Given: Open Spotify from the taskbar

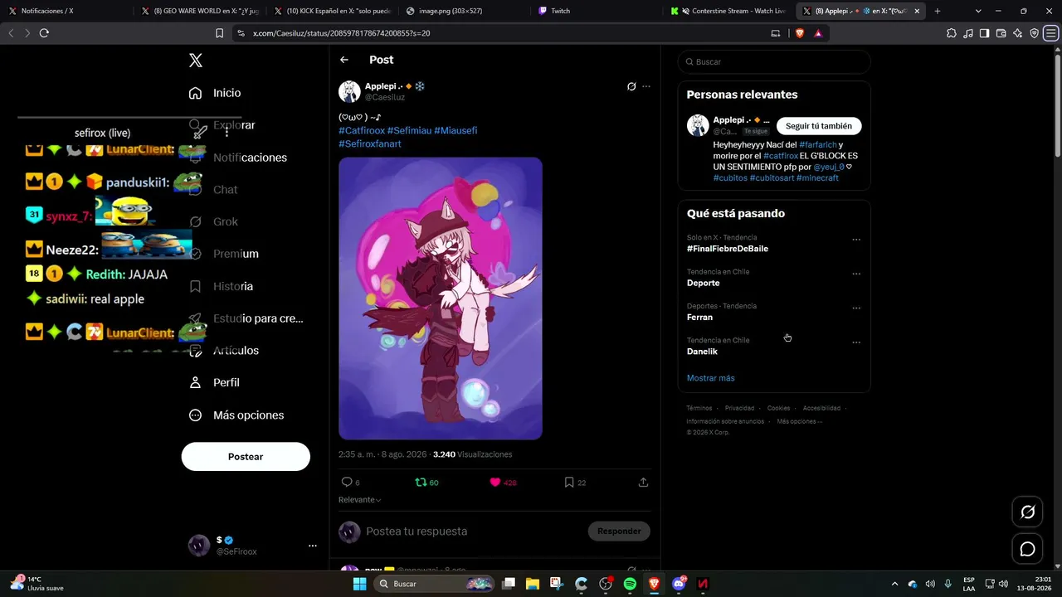Looking at the screenshot, I should (x=630, y=584).
